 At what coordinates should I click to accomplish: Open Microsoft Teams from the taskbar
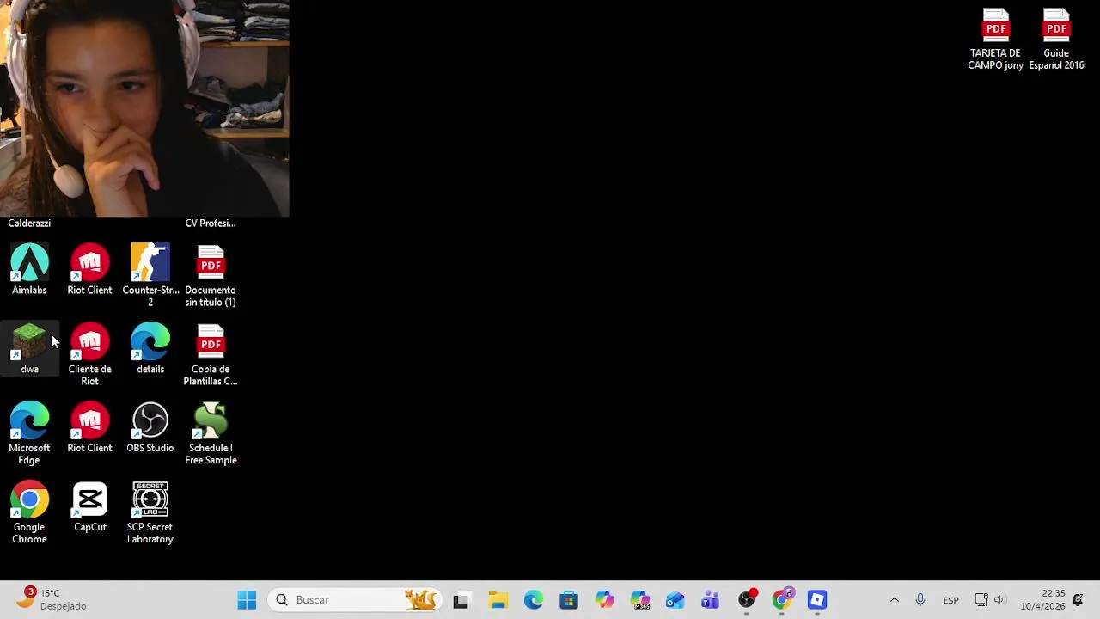tap(711, 600)
